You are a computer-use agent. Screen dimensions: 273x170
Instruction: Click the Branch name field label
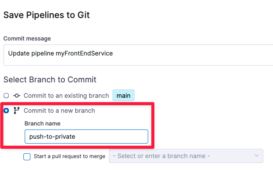tap(42, 123)
